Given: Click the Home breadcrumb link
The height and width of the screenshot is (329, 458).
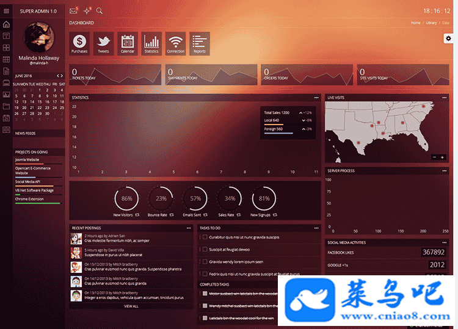Looking at the screenshot, I should (x=415, y=23).
